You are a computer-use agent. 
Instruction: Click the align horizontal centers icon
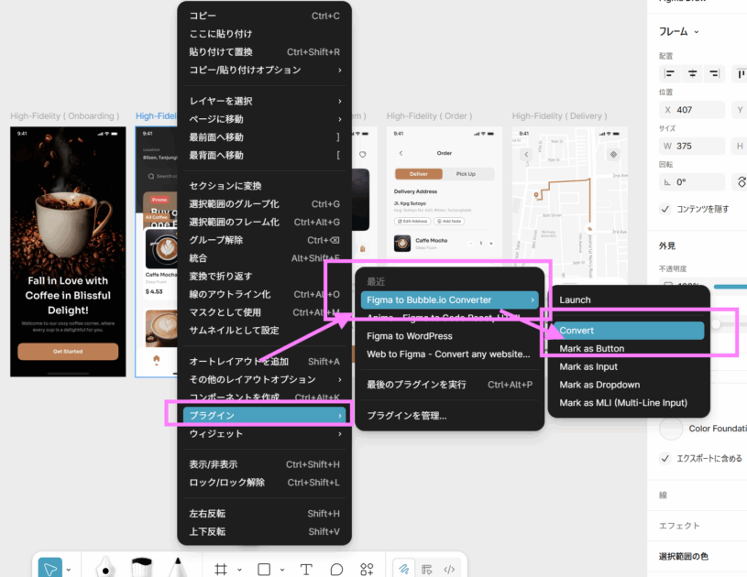(x=692, y=73)
